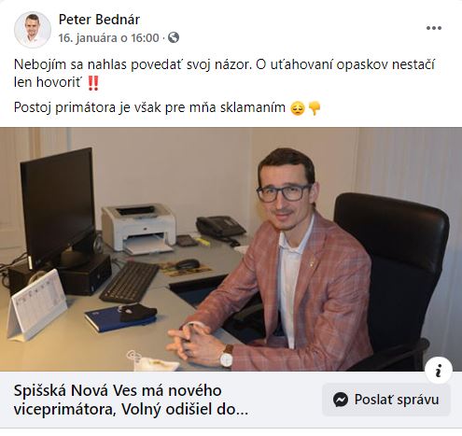The height and width of the screenshot is (436, 462).
Task: Open the article preview photo
Action: (x=231, y=249)
